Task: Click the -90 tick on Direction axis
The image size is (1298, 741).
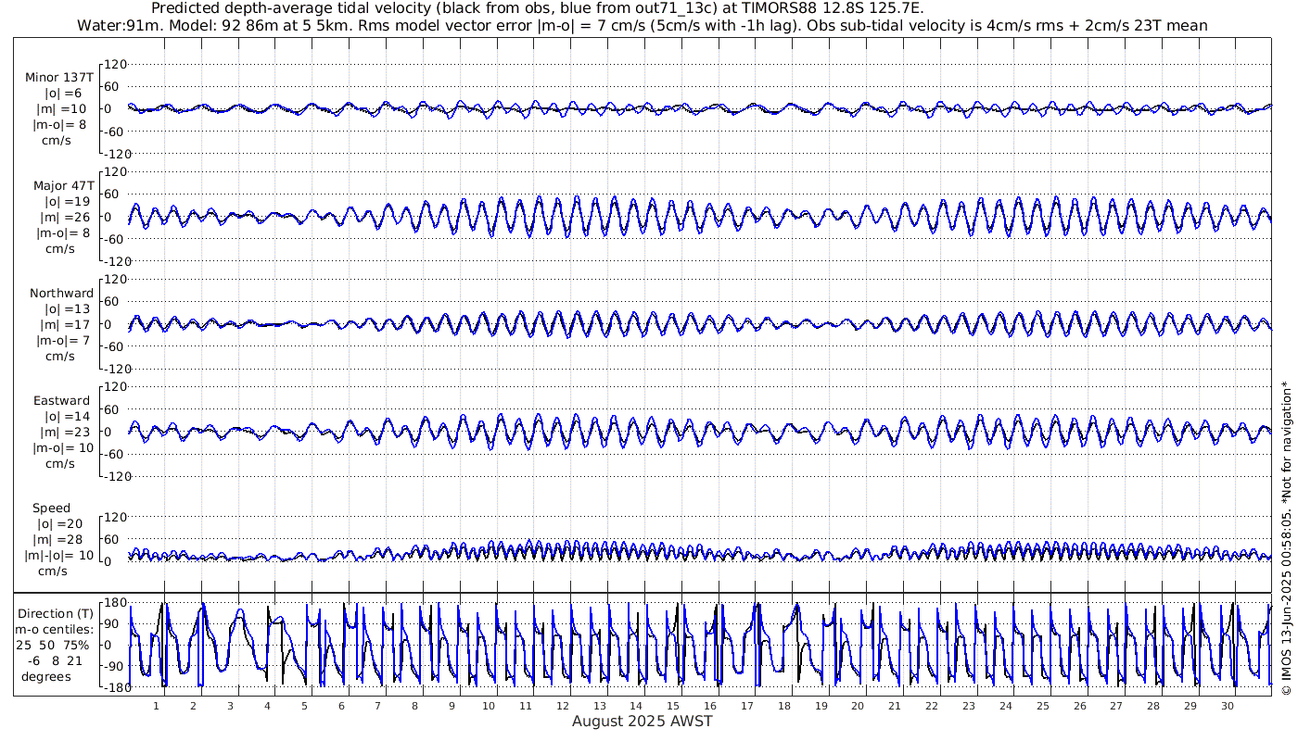Action: point(115,666)
